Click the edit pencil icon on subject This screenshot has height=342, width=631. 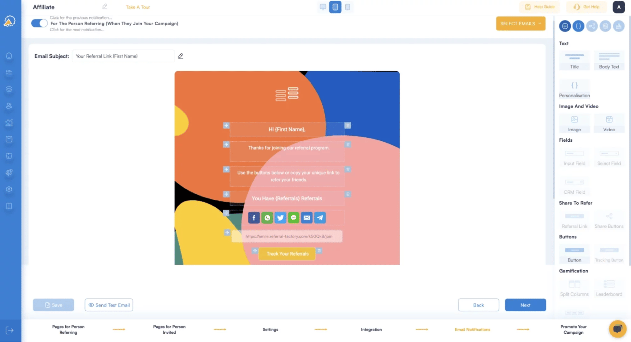[181, 56]
